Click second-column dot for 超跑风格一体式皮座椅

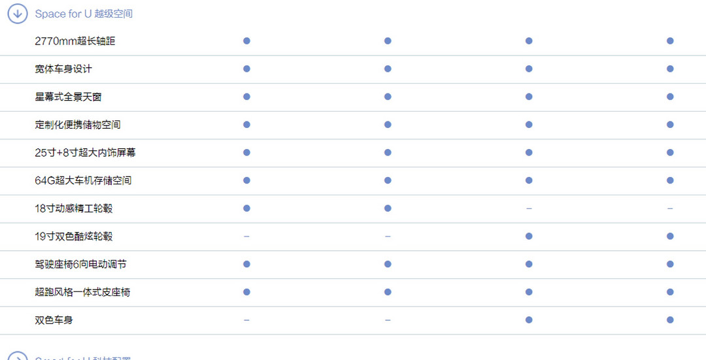pyautogui.click(x=388, y=292)
